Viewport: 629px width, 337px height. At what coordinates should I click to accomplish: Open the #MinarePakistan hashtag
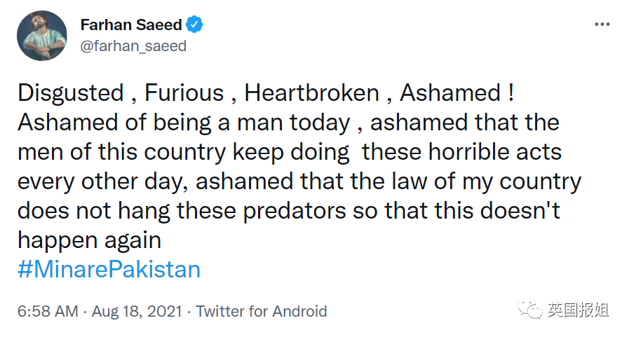[109, 270]
